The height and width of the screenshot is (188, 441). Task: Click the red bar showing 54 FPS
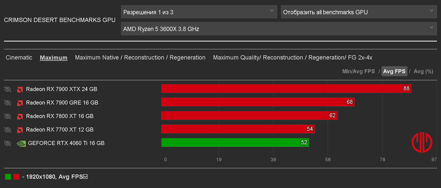[238, 129]
